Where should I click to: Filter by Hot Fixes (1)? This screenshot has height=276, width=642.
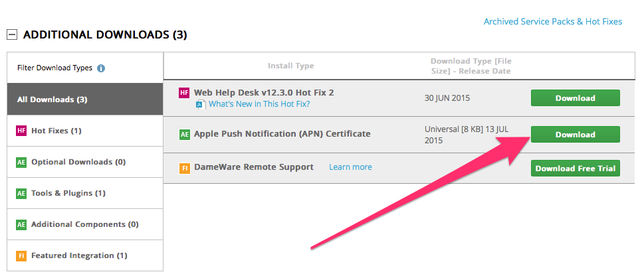[85, 131]
